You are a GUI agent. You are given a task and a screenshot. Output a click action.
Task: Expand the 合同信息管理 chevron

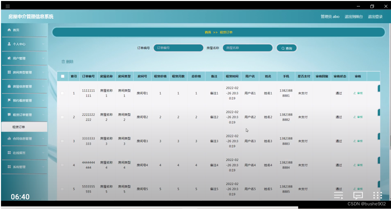(43, 138)
